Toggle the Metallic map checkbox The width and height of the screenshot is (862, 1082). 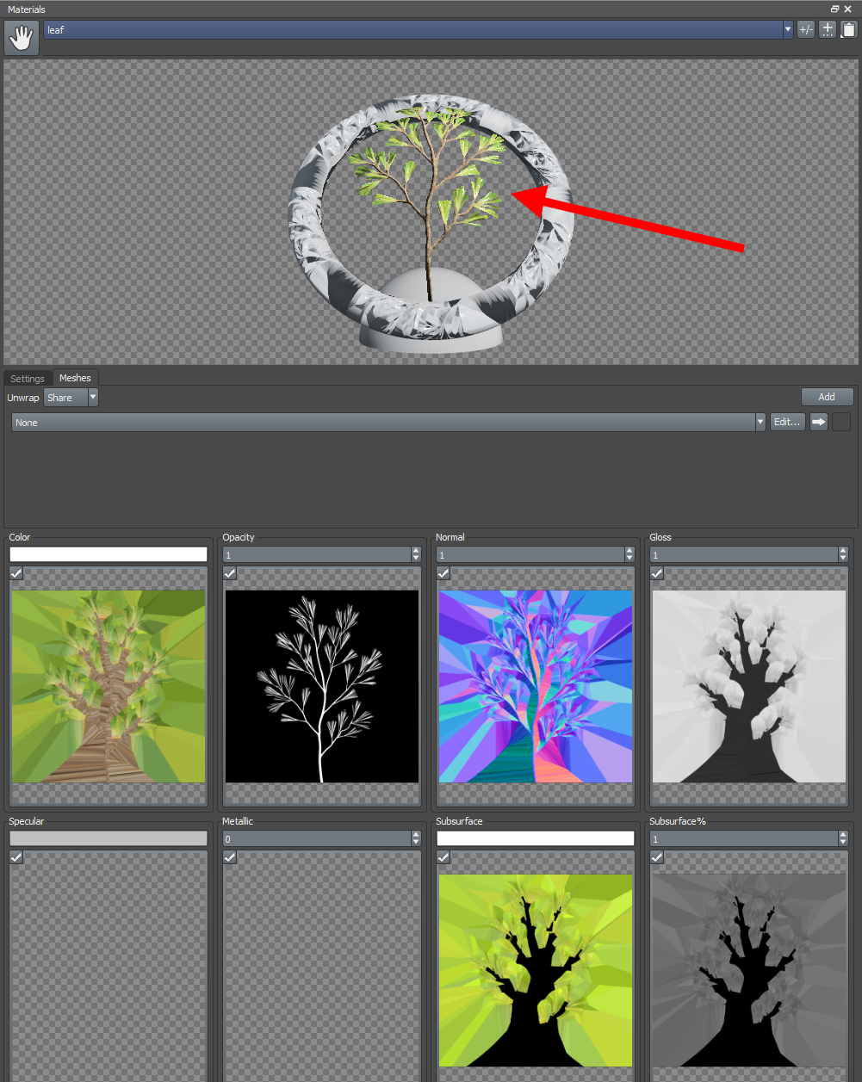[x=230, y=857]
